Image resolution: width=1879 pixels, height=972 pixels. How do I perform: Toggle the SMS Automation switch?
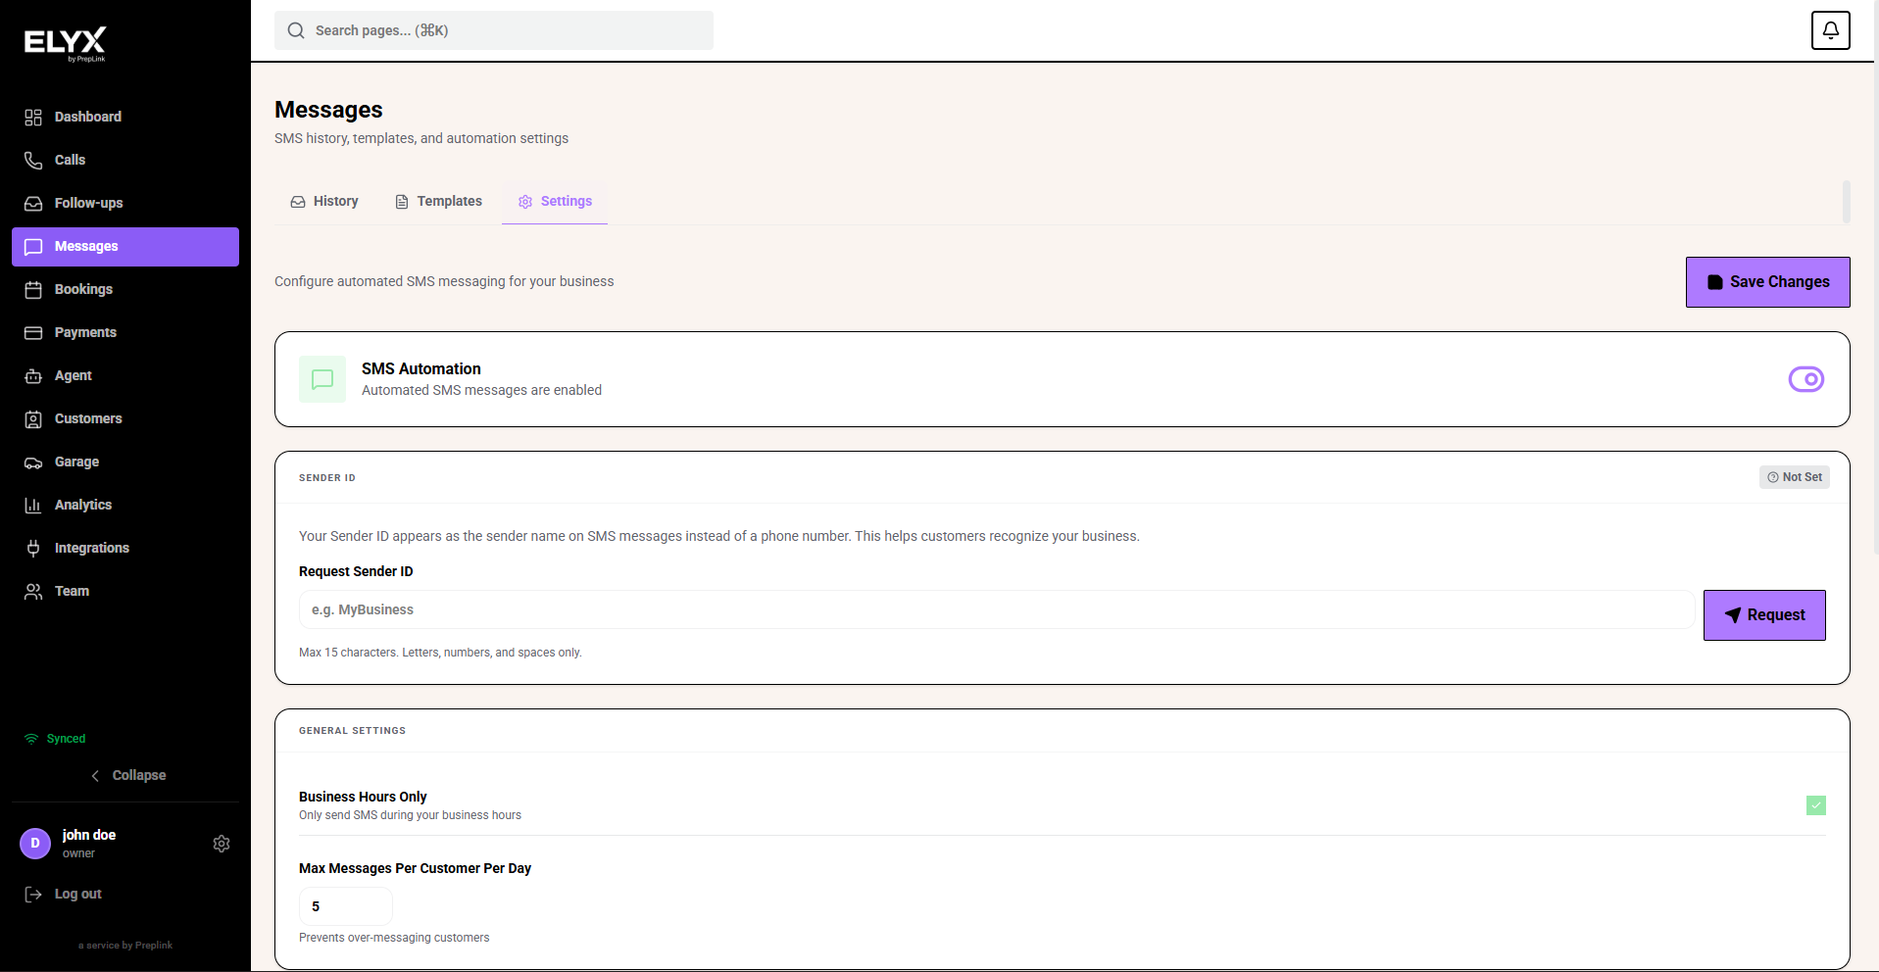[1805, 379]
